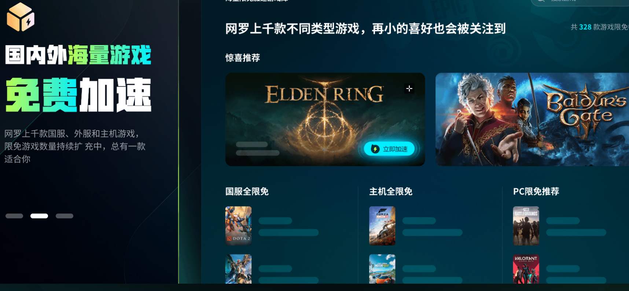This screenshot has height=291, width=629.
Task: Open the Dota 2 game cover
Action: [x=238, y=226]
